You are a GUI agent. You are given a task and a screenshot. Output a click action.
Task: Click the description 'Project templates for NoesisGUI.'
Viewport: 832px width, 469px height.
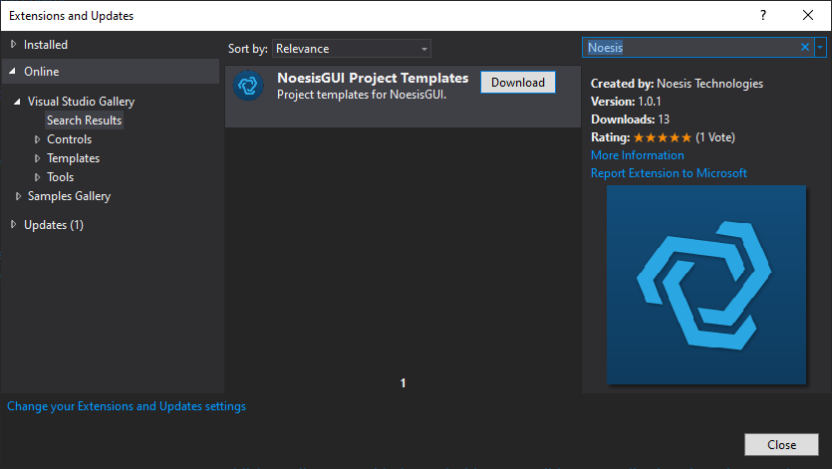coord(362,95)
